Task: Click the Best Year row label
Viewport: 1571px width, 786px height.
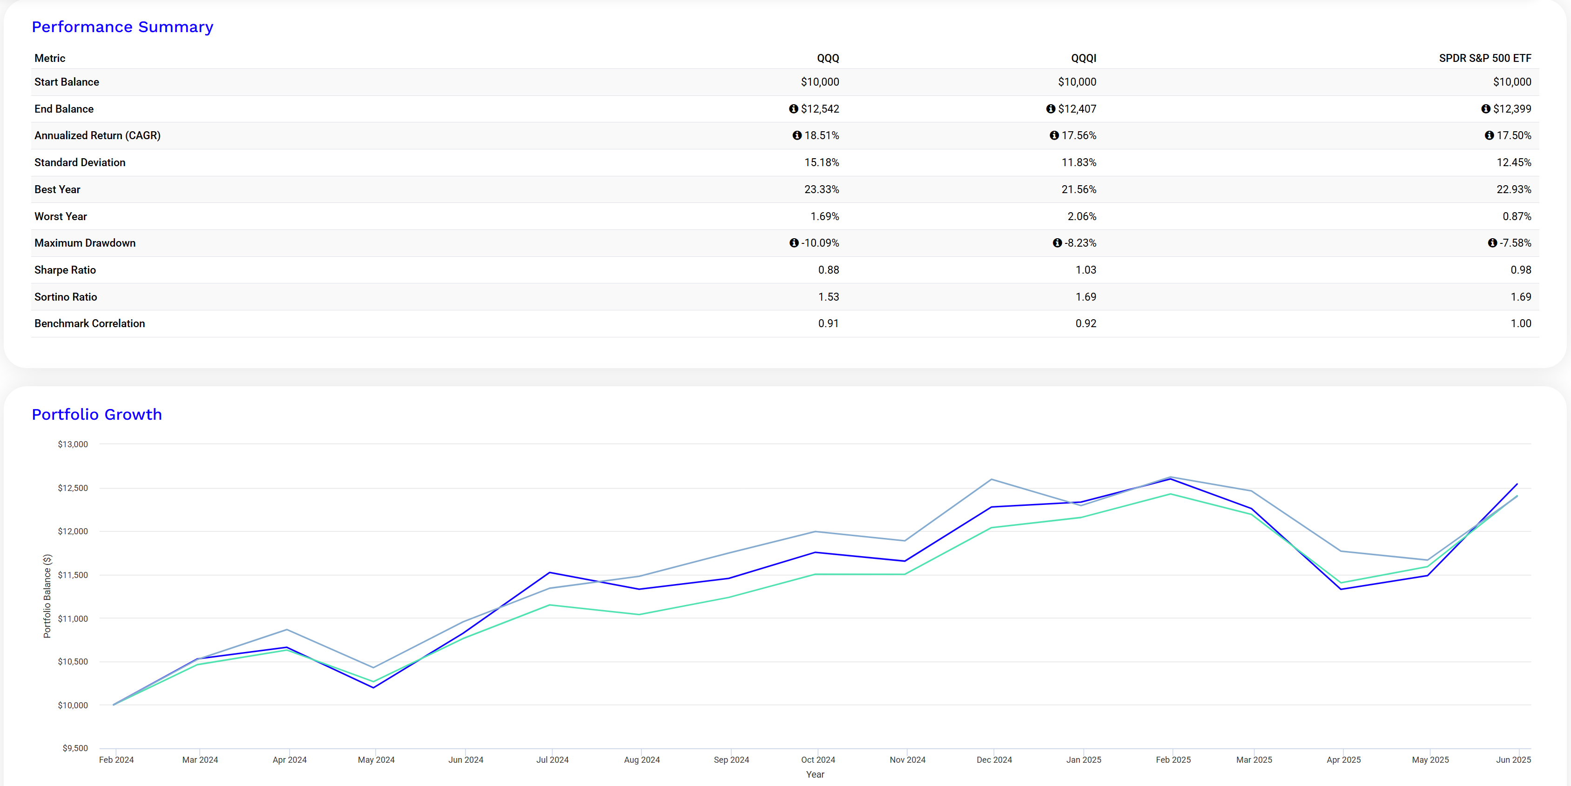Action: click(57, 189)
